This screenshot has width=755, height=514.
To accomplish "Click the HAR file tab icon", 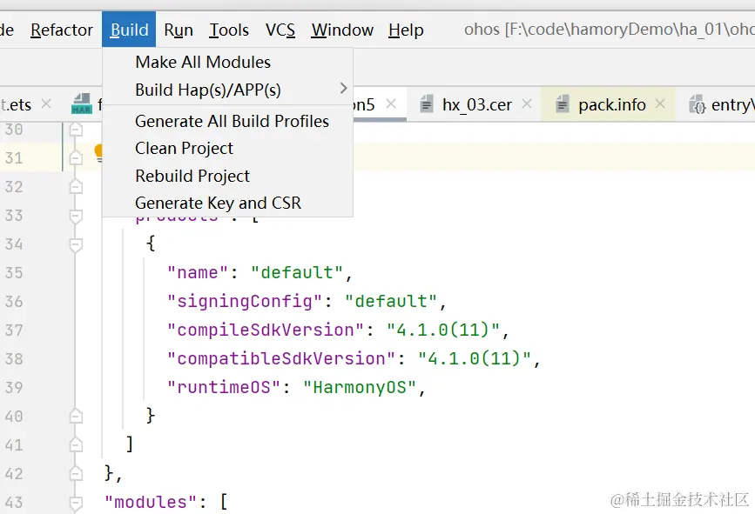I will click(81, 103).
